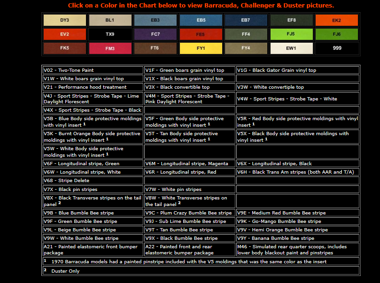The width and height of the screenshot is (380, 283).
Task: Click V7X Black pin stripes cell
Action: [93, 189]
